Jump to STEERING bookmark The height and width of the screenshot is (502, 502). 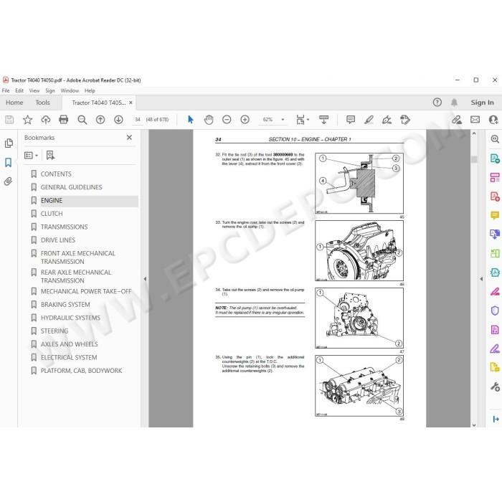tap(55, 331)
